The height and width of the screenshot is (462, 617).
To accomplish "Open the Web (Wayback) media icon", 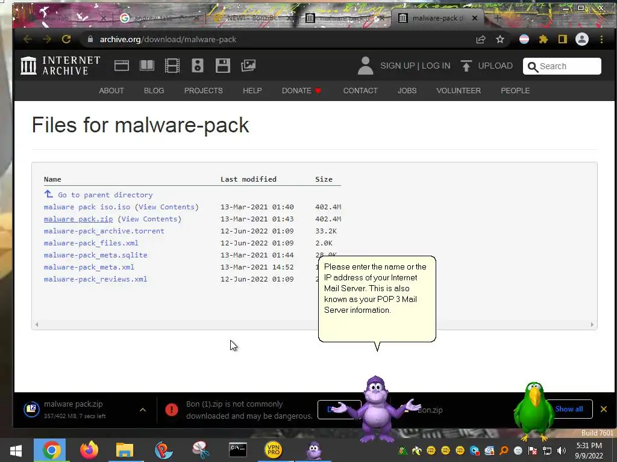I will [x=122, y=65].
